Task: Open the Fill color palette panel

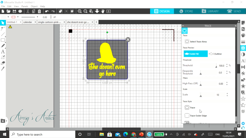Action: 243,35
